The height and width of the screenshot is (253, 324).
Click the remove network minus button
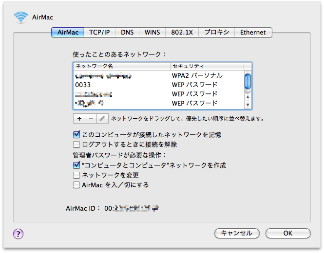(x=91, y=119)
